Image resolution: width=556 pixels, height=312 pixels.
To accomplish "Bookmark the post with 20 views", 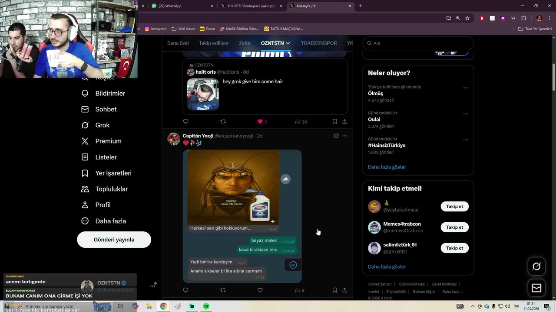I will (334, 122).
